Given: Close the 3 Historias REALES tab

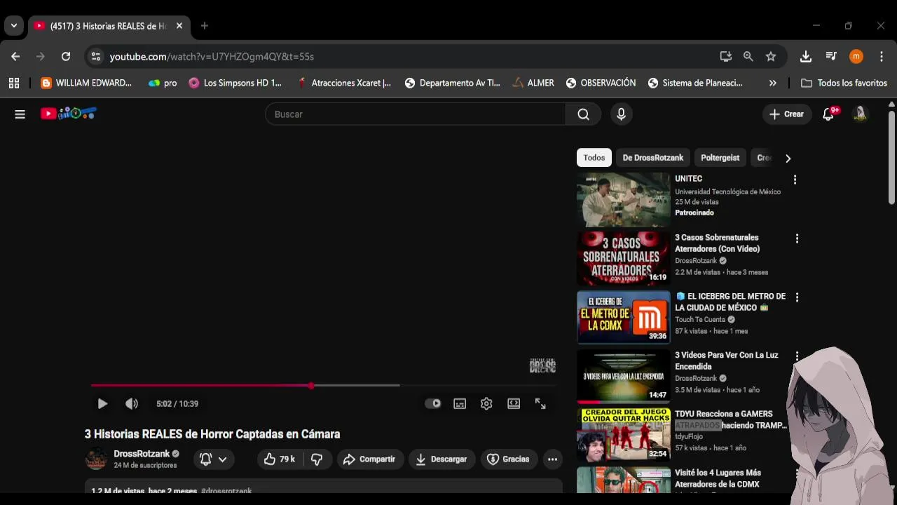Looking at the screenshot, I should click(x=179, y=26).
